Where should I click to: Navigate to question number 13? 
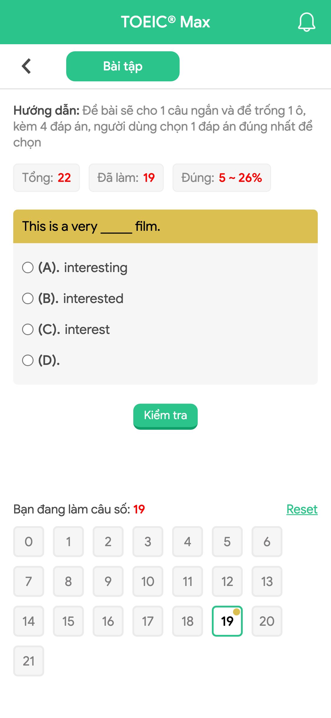267,582
